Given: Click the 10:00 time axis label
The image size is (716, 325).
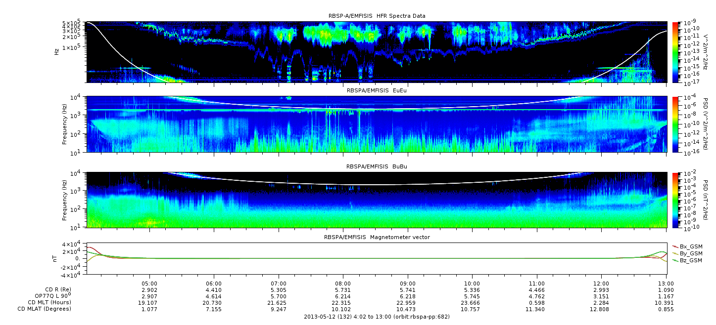Looking at the screenshot, I should [x=472, y=284].
